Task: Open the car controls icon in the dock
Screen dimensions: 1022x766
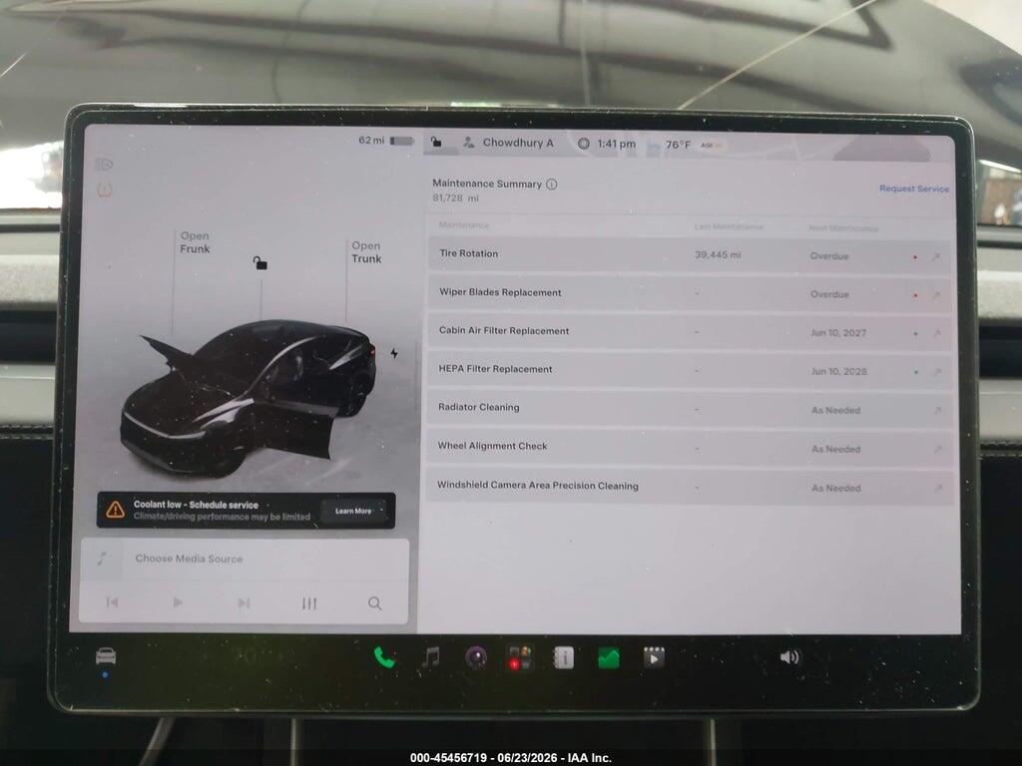Action: coord(106,656)
